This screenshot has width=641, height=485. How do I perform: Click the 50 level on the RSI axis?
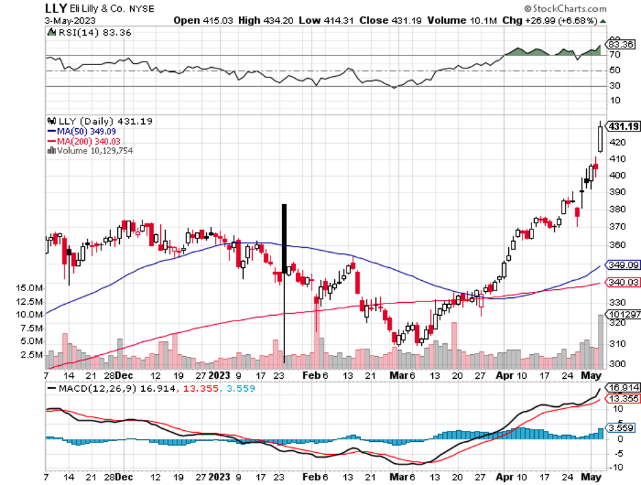point(615,70)
